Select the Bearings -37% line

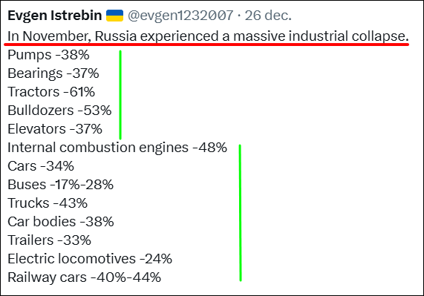53,73
